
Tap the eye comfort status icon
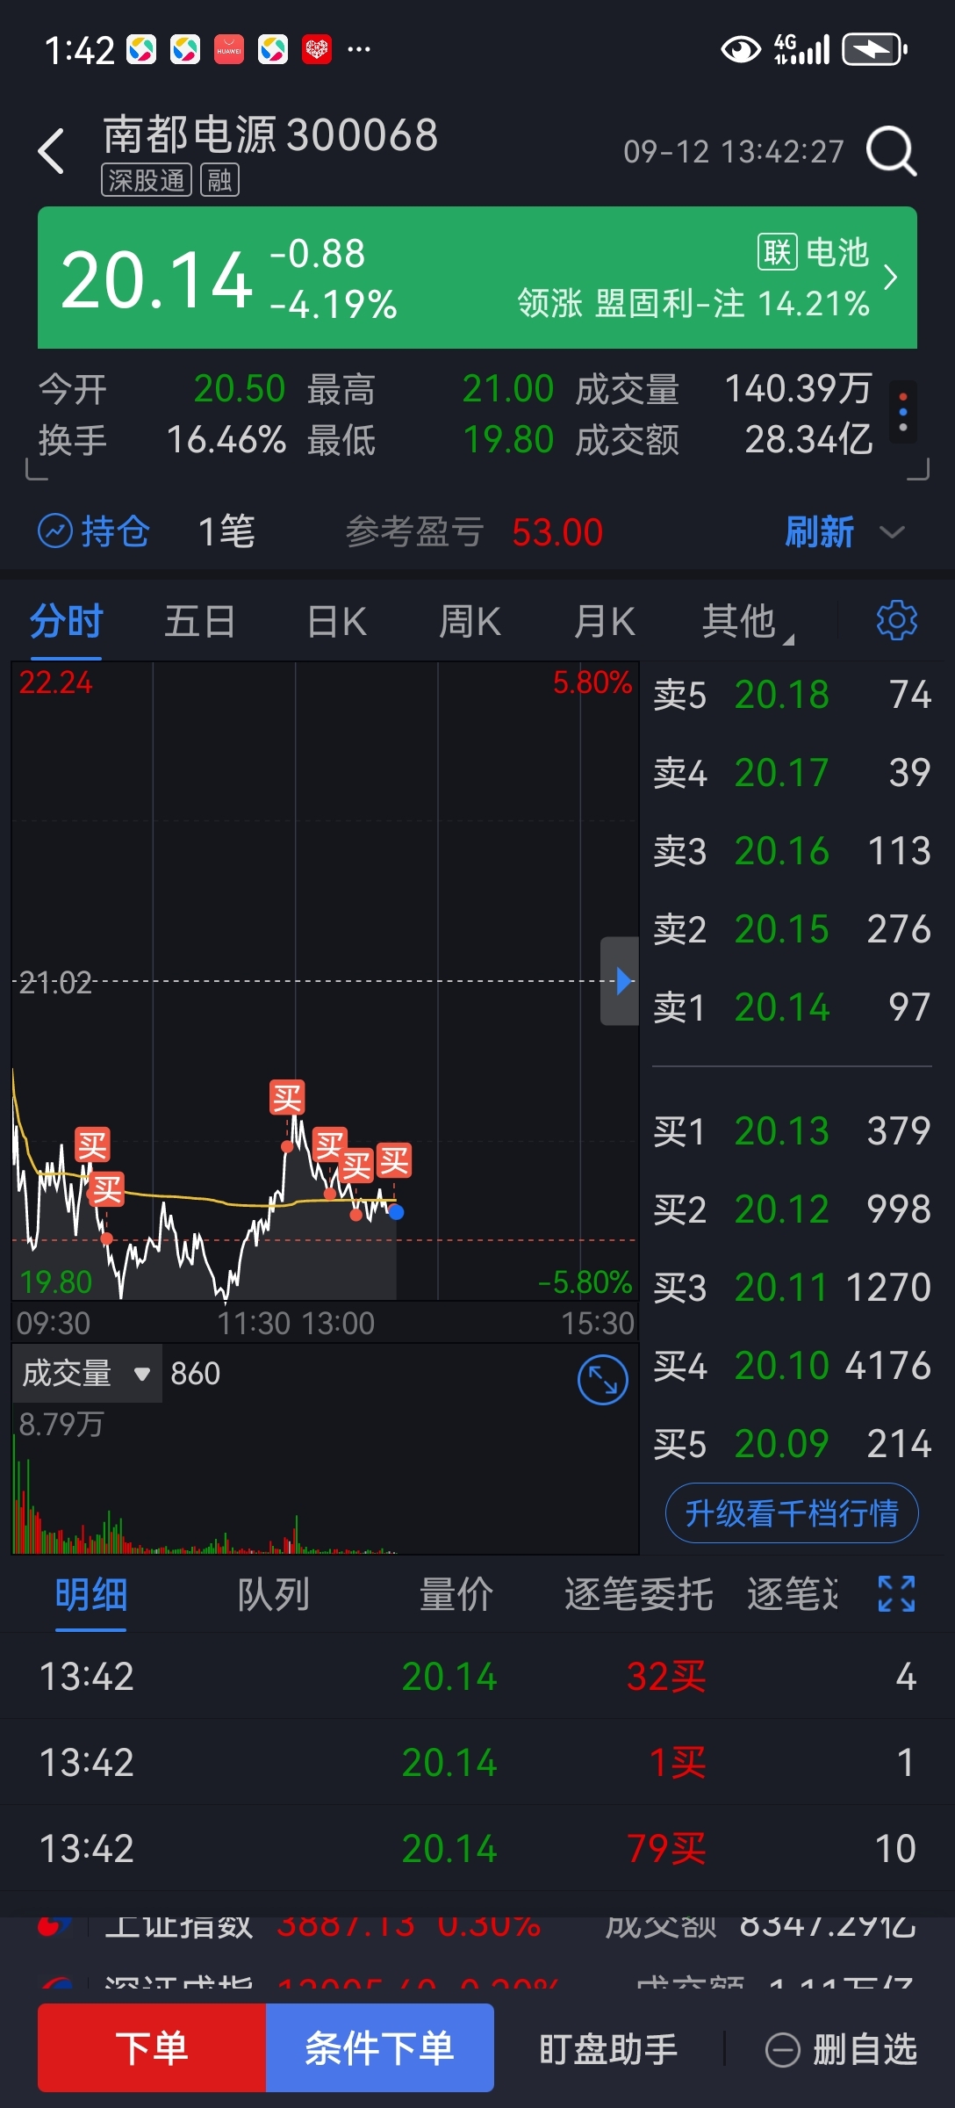coord(741,49)
